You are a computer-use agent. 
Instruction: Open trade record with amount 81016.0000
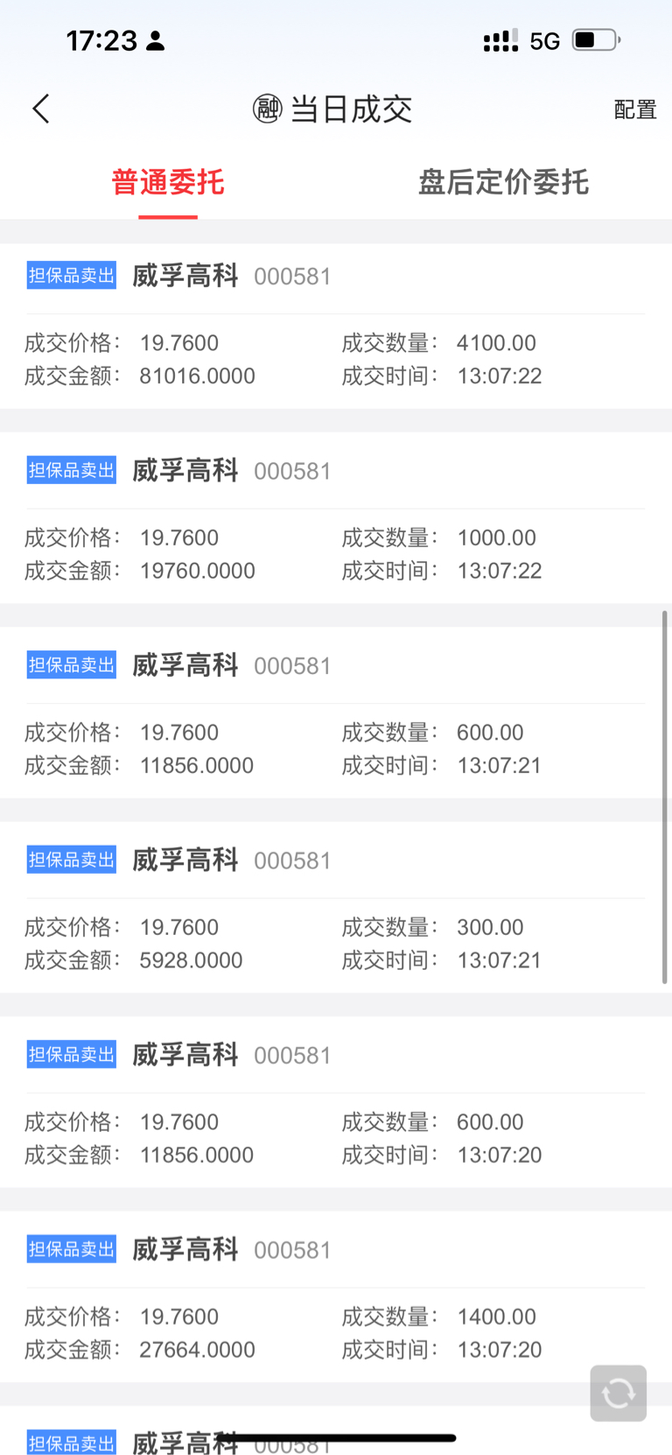pos(336,326)
